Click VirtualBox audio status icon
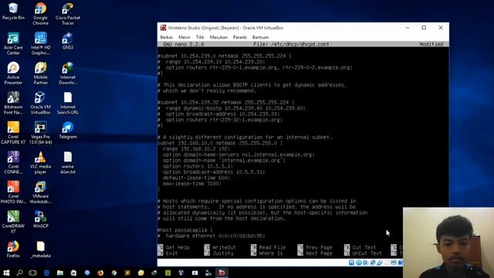 [365, 263]
